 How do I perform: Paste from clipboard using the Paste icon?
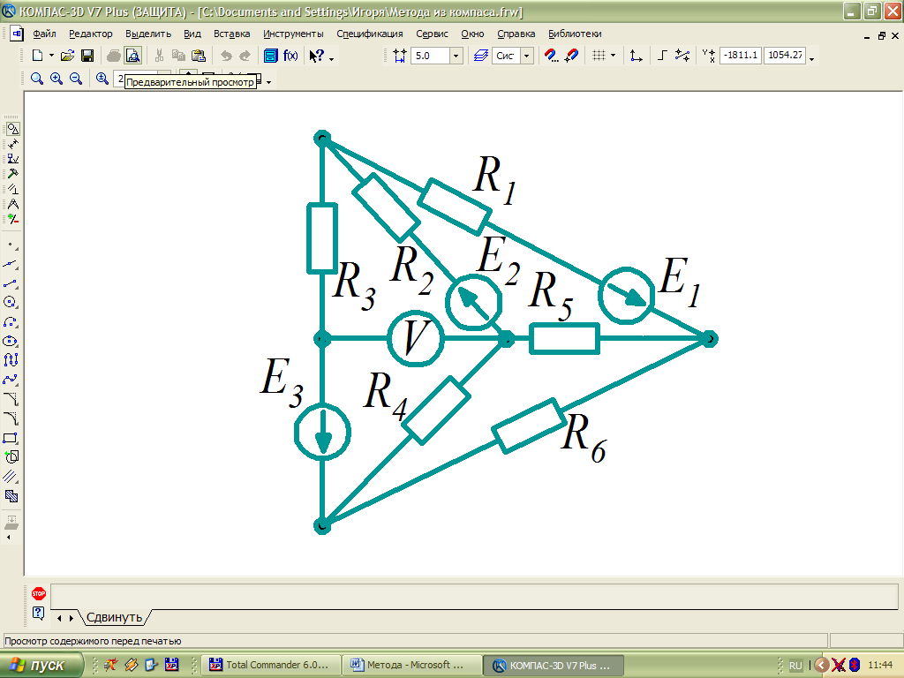[199, 56]
